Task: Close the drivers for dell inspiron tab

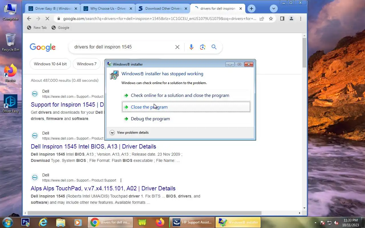Action: [240, 9]
